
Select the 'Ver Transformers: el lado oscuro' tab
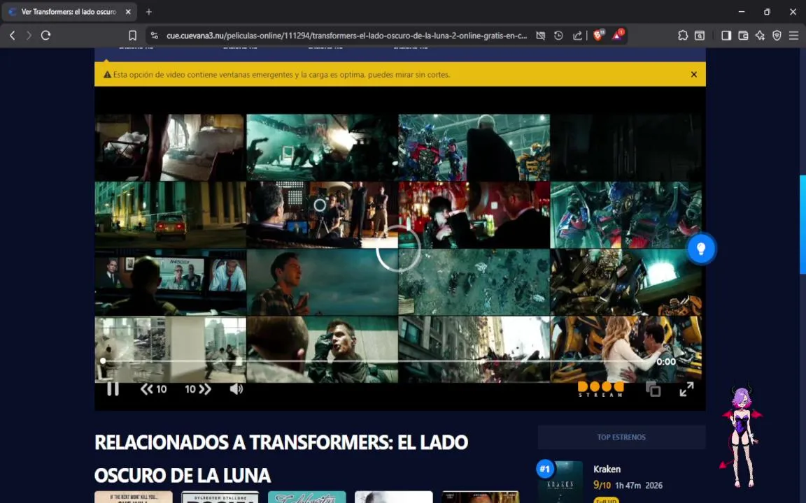69,11
